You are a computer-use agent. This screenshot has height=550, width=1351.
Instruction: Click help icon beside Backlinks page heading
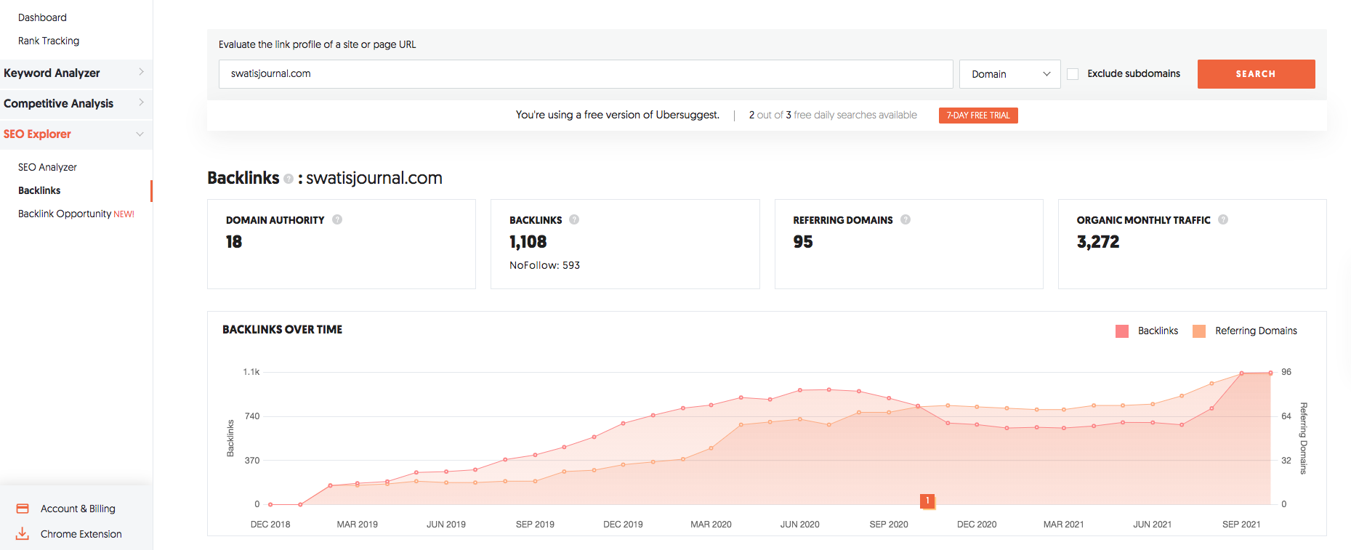click(x=289, y=179)
